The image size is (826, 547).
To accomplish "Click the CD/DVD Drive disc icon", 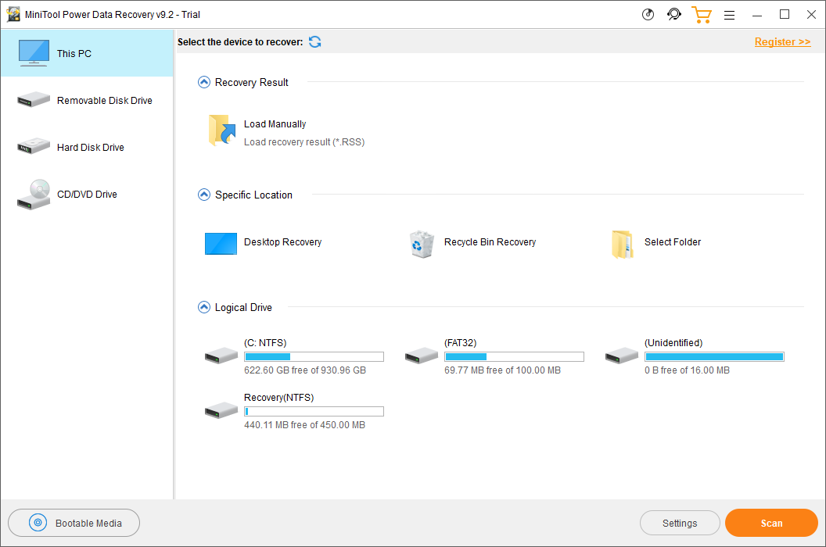I will [x=34, y=195].
